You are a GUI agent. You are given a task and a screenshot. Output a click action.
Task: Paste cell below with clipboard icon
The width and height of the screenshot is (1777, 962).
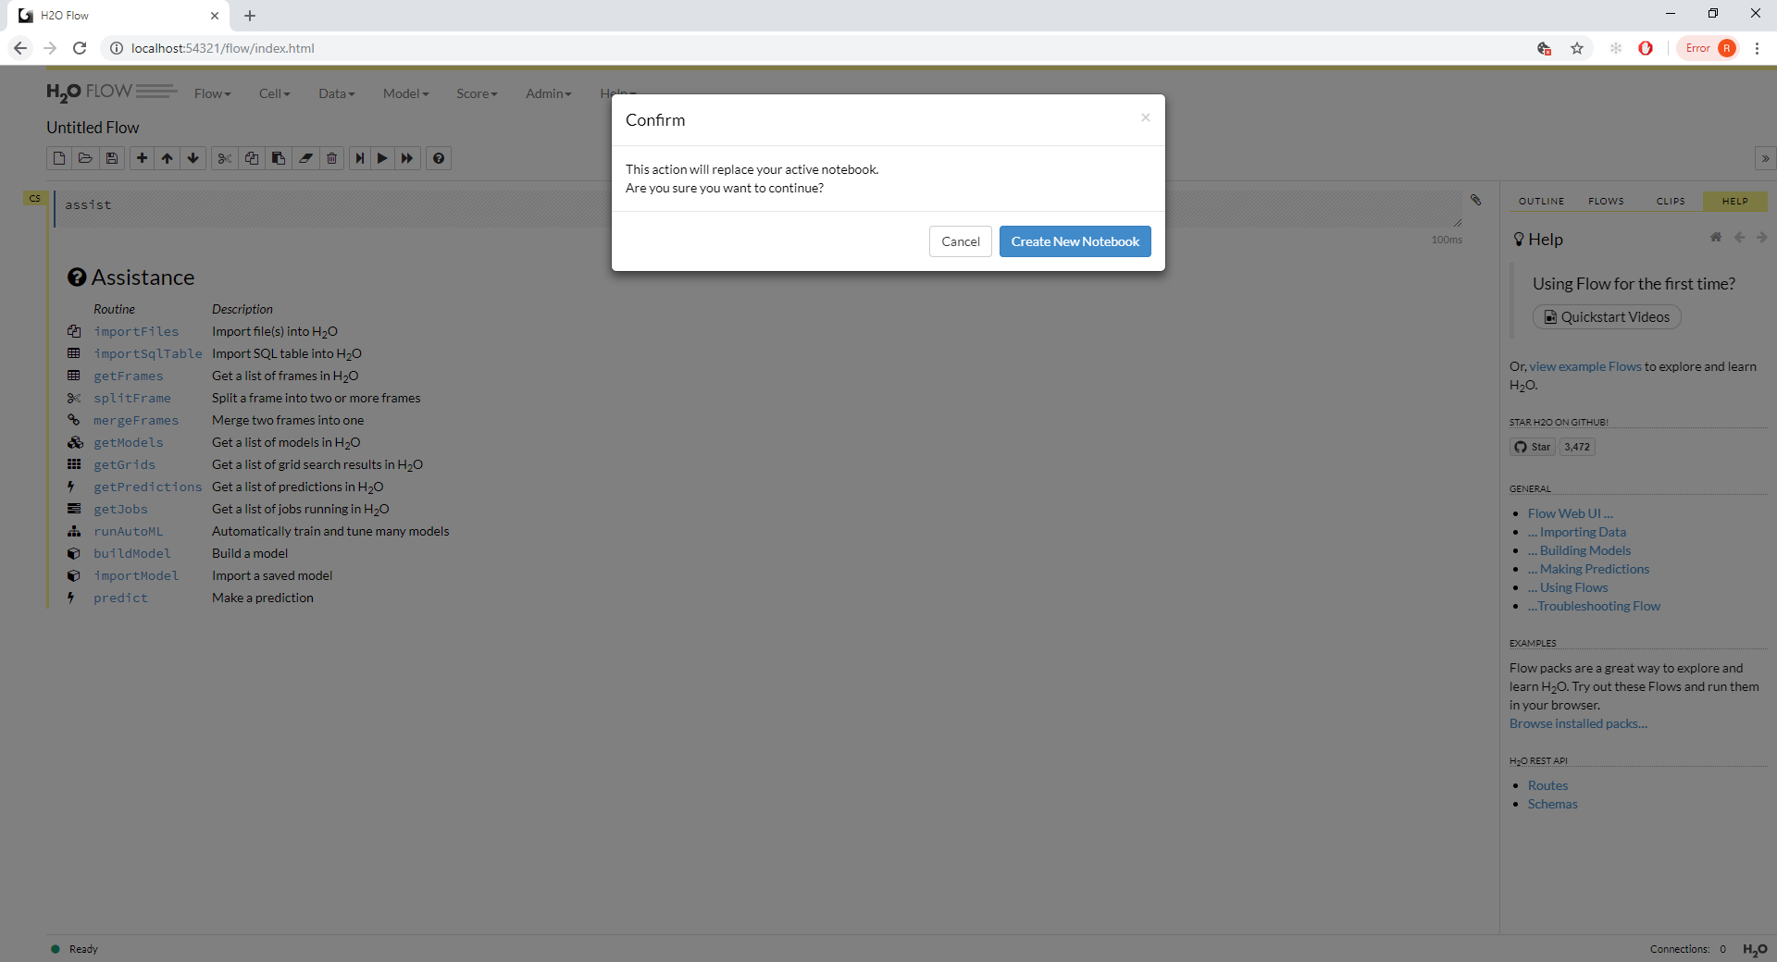[x=278, y=158]
